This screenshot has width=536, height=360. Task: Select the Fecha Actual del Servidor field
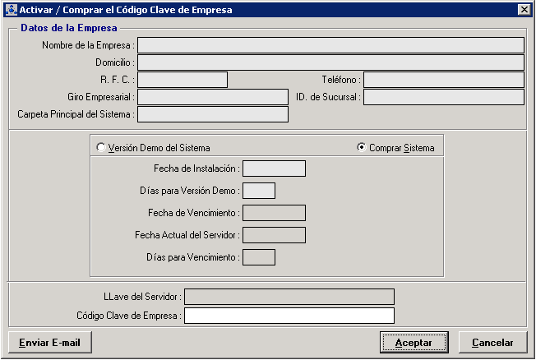274,235
